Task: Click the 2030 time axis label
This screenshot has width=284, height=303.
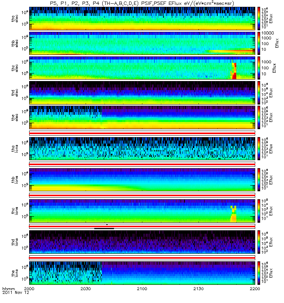Action: point(86,289)
